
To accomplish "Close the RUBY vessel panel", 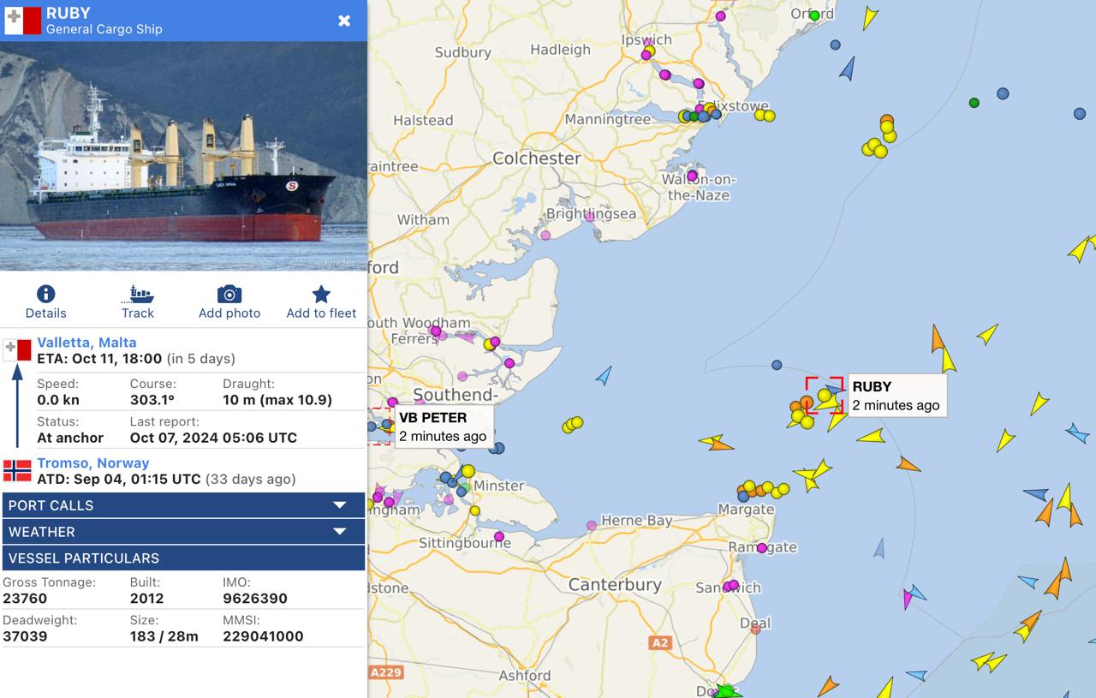I will click(344, 21).
